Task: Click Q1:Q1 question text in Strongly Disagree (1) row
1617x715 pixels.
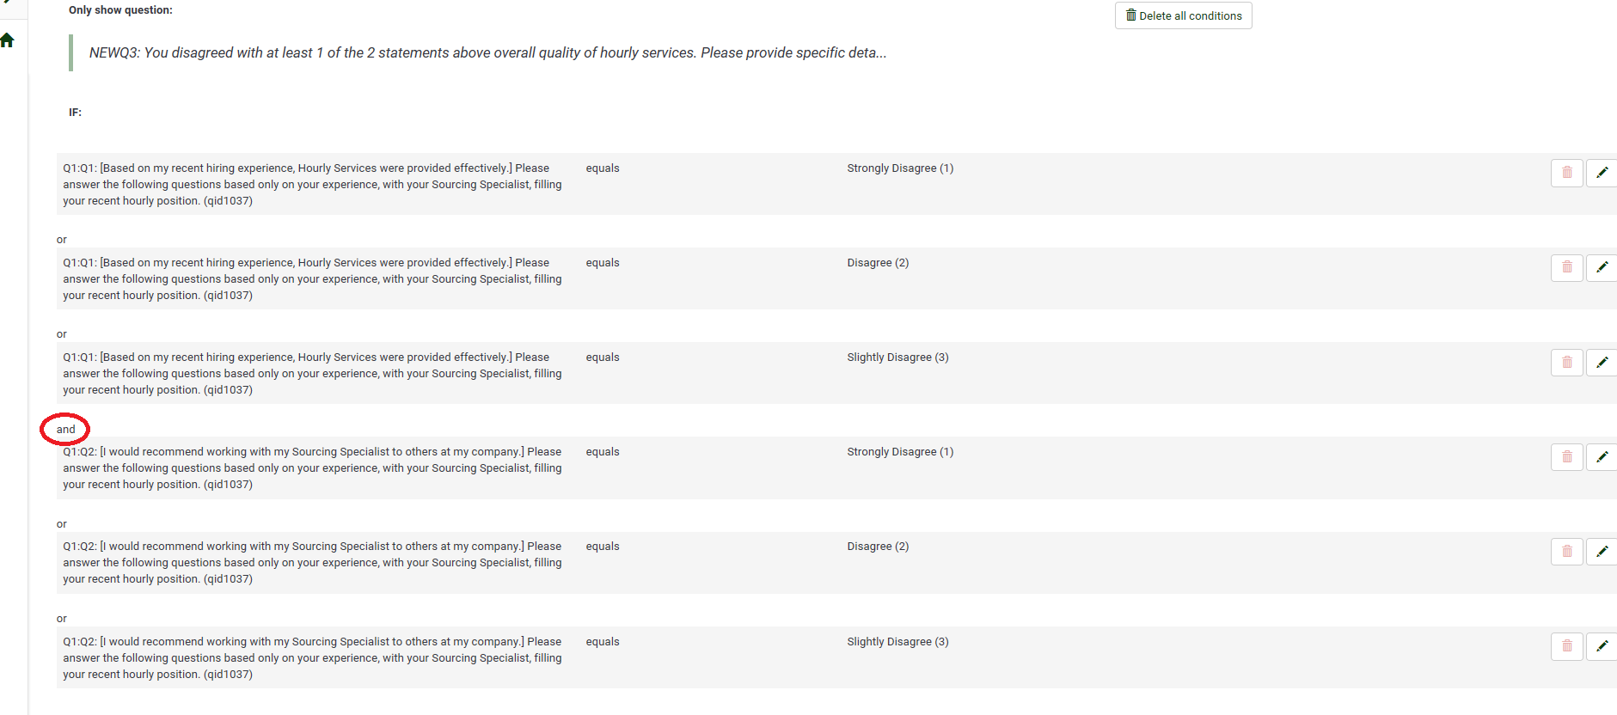Action: click(x=313, y=185)
